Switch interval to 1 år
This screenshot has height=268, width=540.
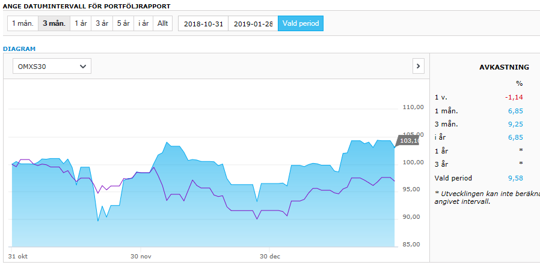81,24
